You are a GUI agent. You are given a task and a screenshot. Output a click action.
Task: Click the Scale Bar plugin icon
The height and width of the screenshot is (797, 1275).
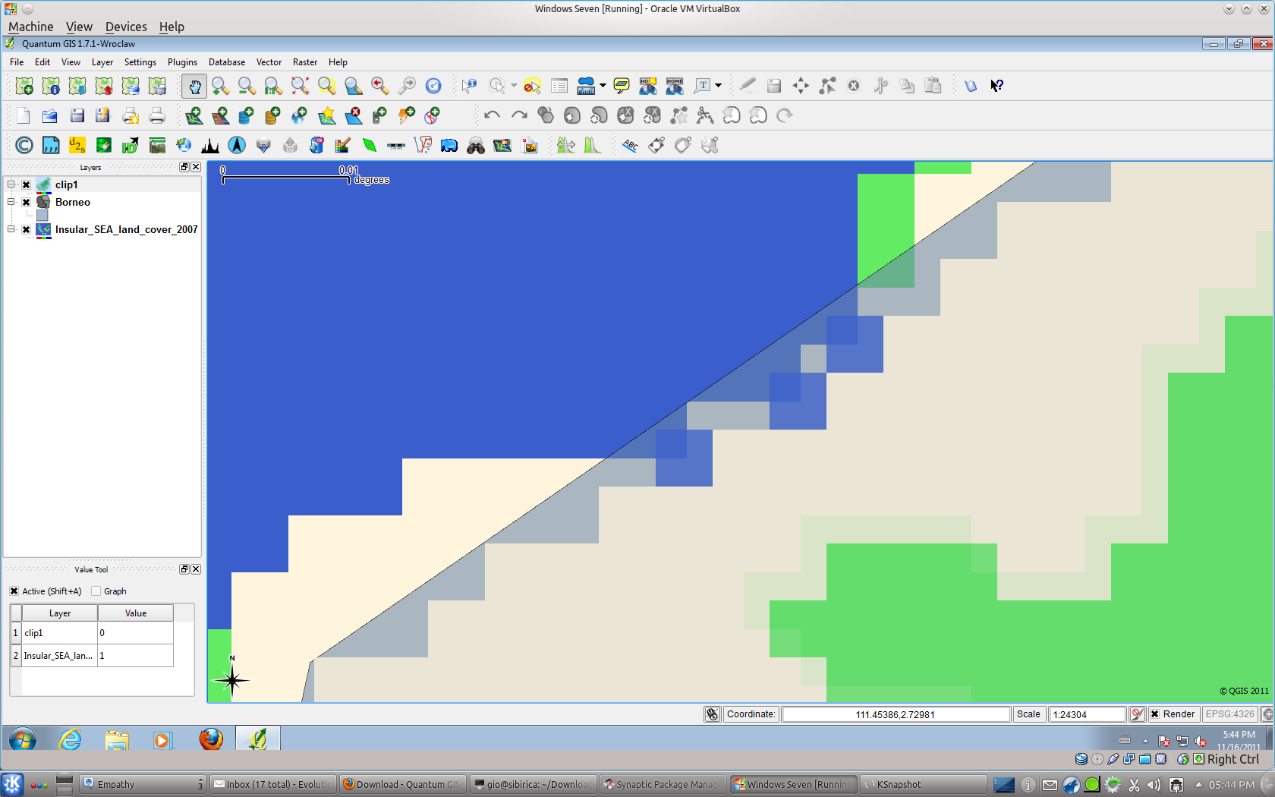396,145
